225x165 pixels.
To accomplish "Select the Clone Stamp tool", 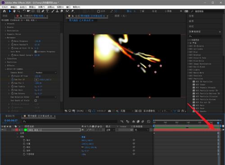I will [x=57, y=11].
